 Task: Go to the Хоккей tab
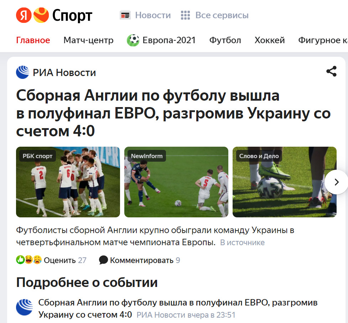[269, 40]
